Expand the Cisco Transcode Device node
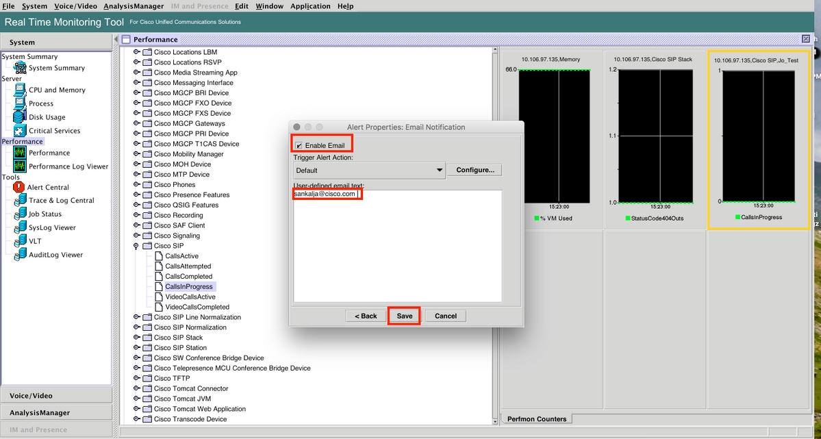821x439 pixels. point(136,419)
